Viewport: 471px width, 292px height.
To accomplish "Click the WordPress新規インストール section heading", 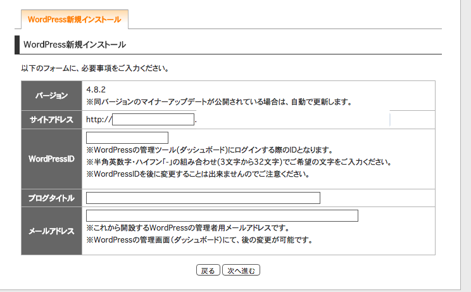I will 75,45.
